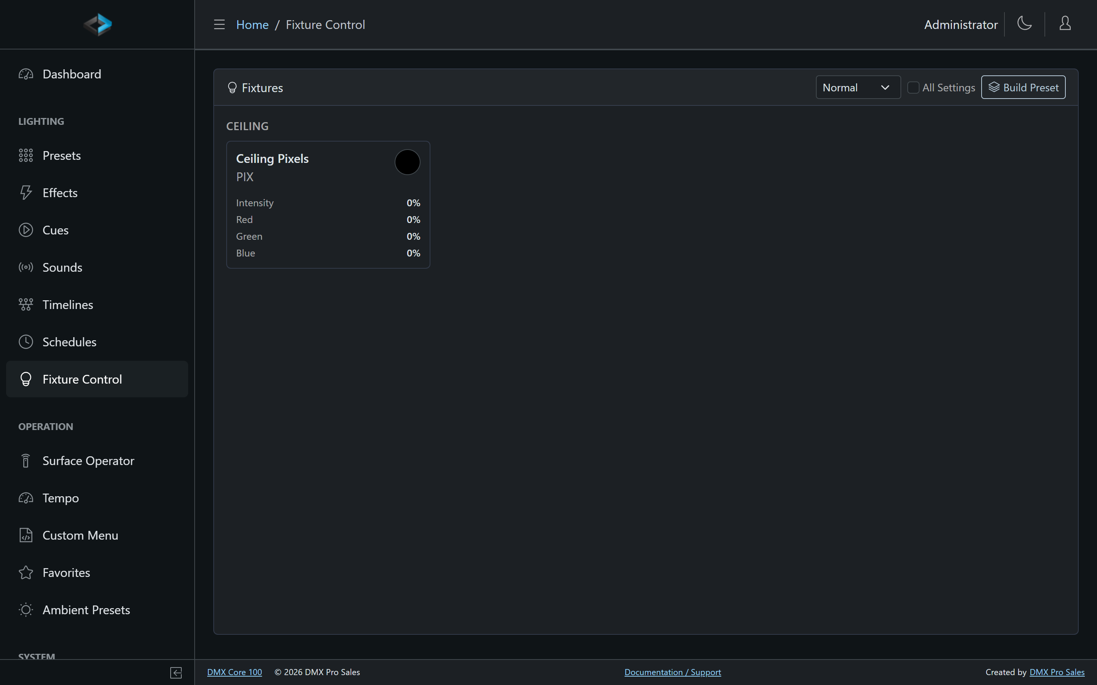The image size is (1097, 685).
Task: Click the Dashboard gauge icon
Action: pos(26,74)
